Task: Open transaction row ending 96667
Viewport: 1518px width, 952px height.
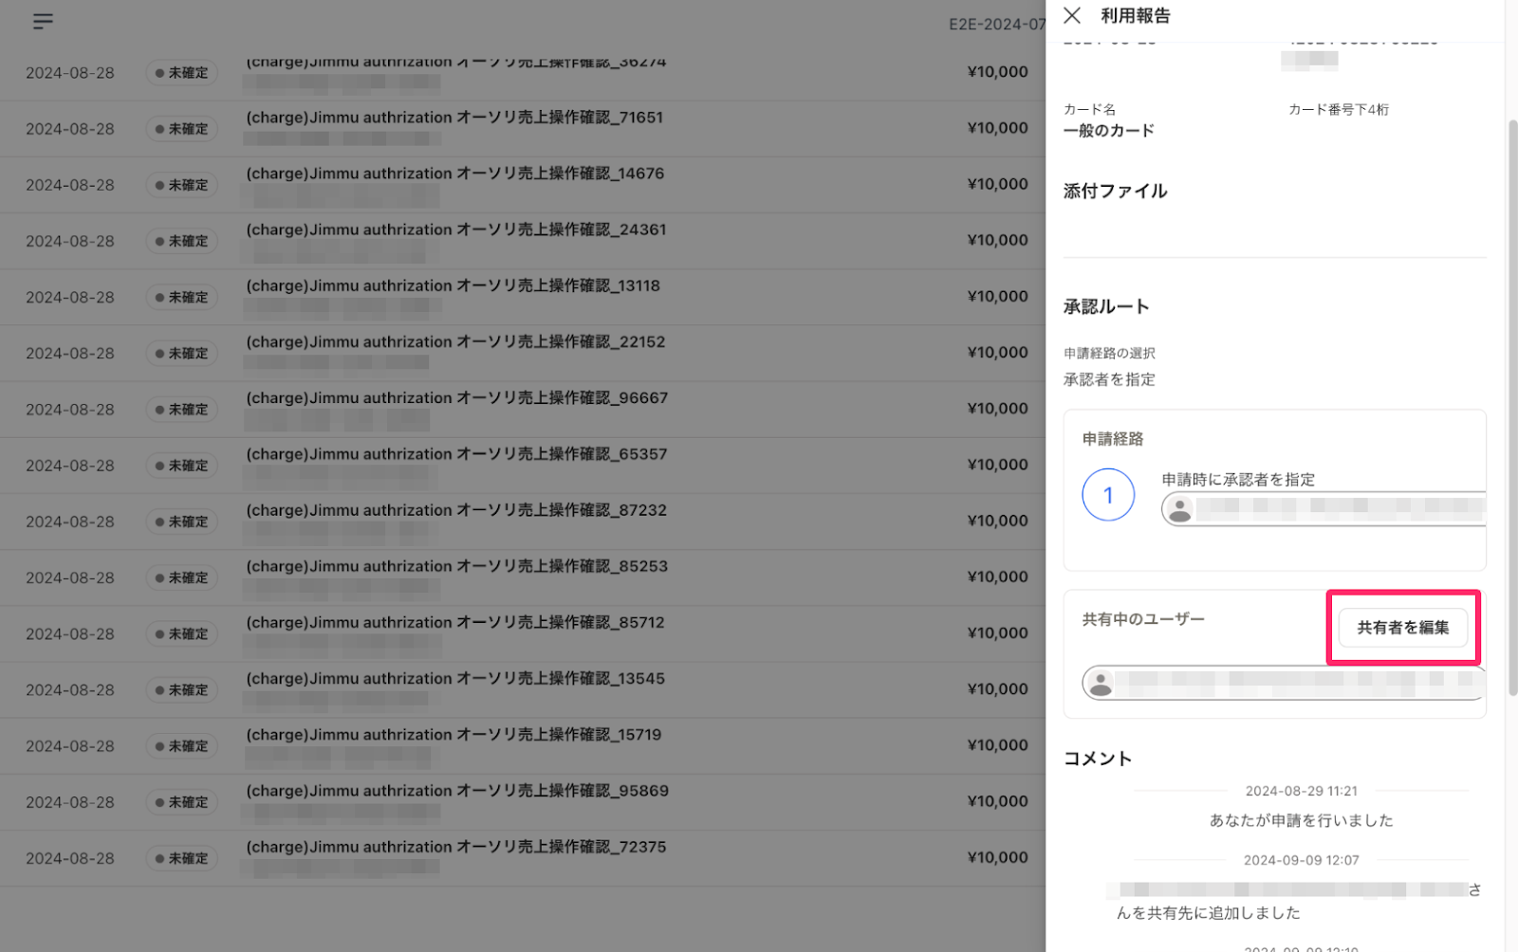Action: [x=523, y=409]
